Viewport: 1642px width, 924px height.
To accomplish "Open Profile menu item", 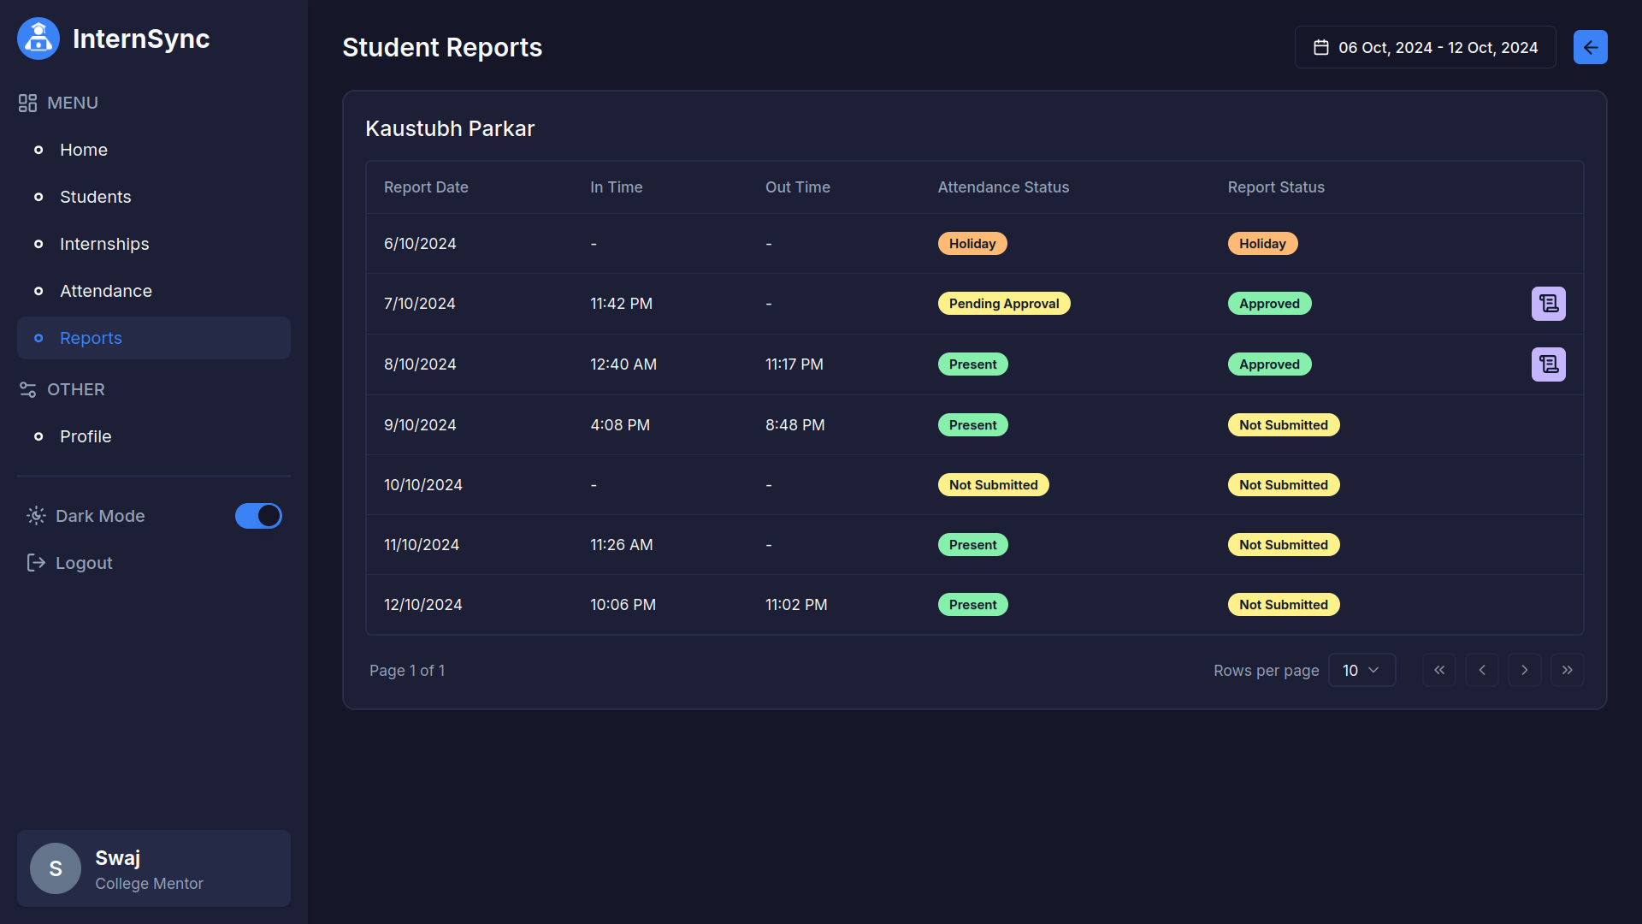I will [154, 436].
